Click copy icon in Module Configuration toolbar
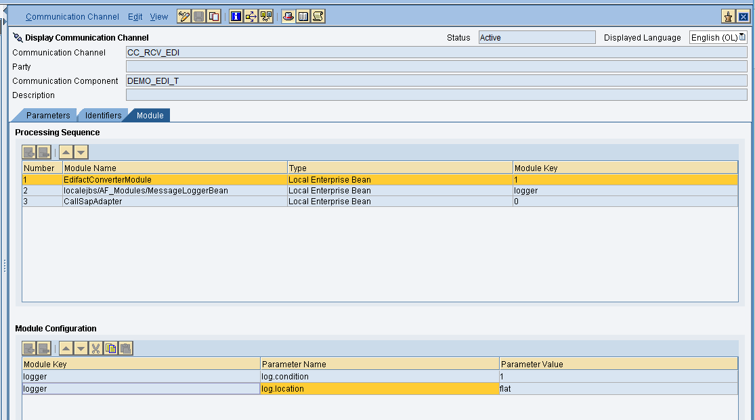The width and height of the screenshot is (755, 420). pos(110,348)
